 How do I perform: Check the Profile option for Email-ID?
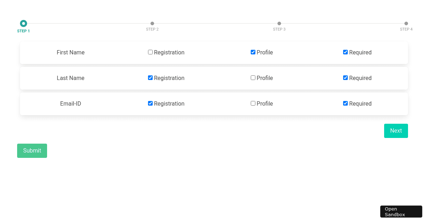click(x=253, y=103)
